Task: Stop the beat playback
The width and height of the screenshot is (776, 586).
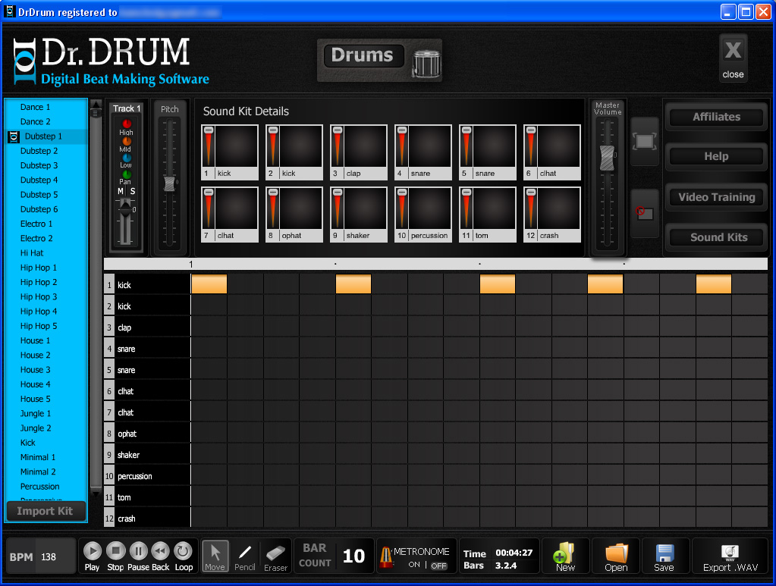Action: click(116, 551)
